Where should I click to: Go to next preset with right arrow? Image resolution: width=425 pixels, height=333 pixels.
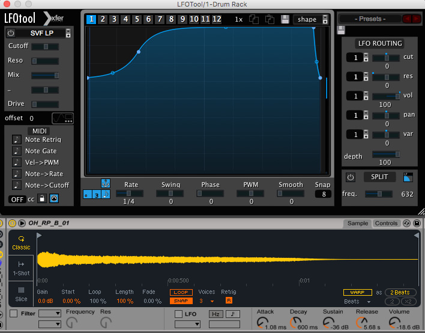coord(416,19)
